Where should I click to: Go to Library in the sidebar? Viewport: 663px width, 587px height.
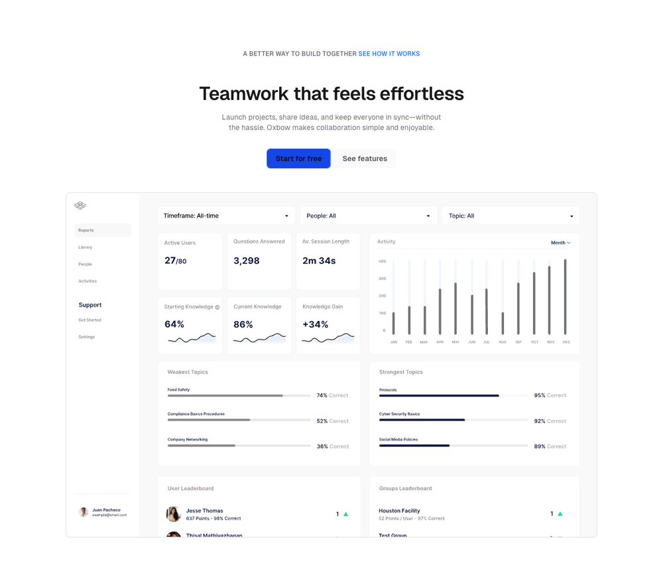86,247
